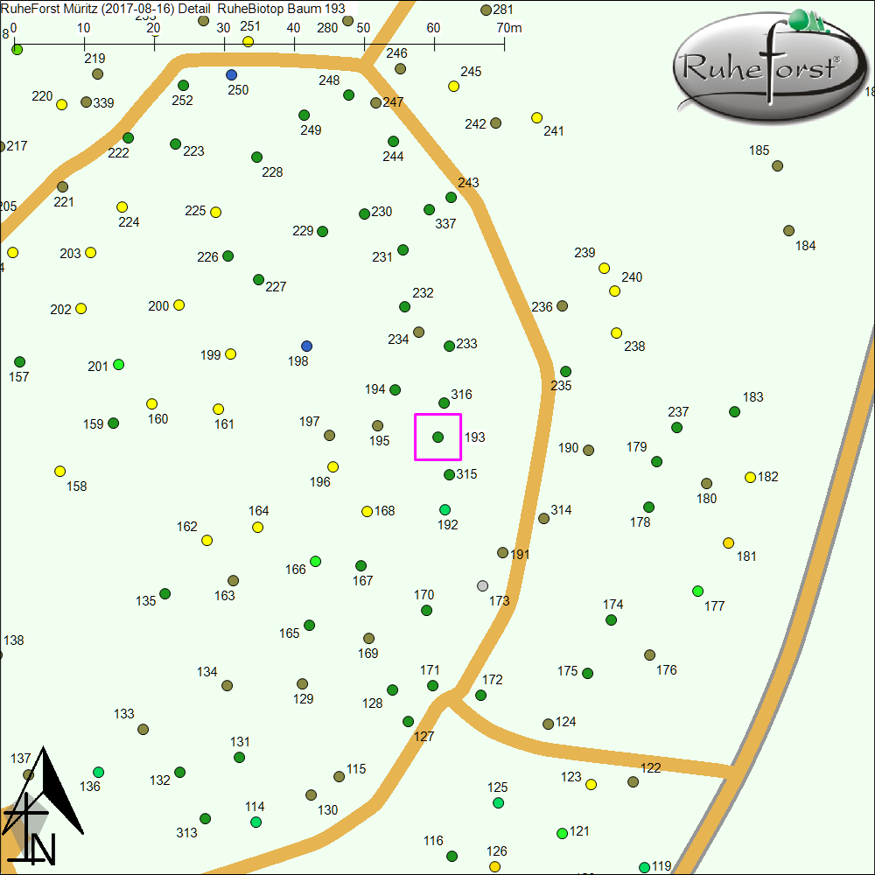Click the grey tree marker 173
The width and height of the screenshot is (875, 875).
coord(482,585)
